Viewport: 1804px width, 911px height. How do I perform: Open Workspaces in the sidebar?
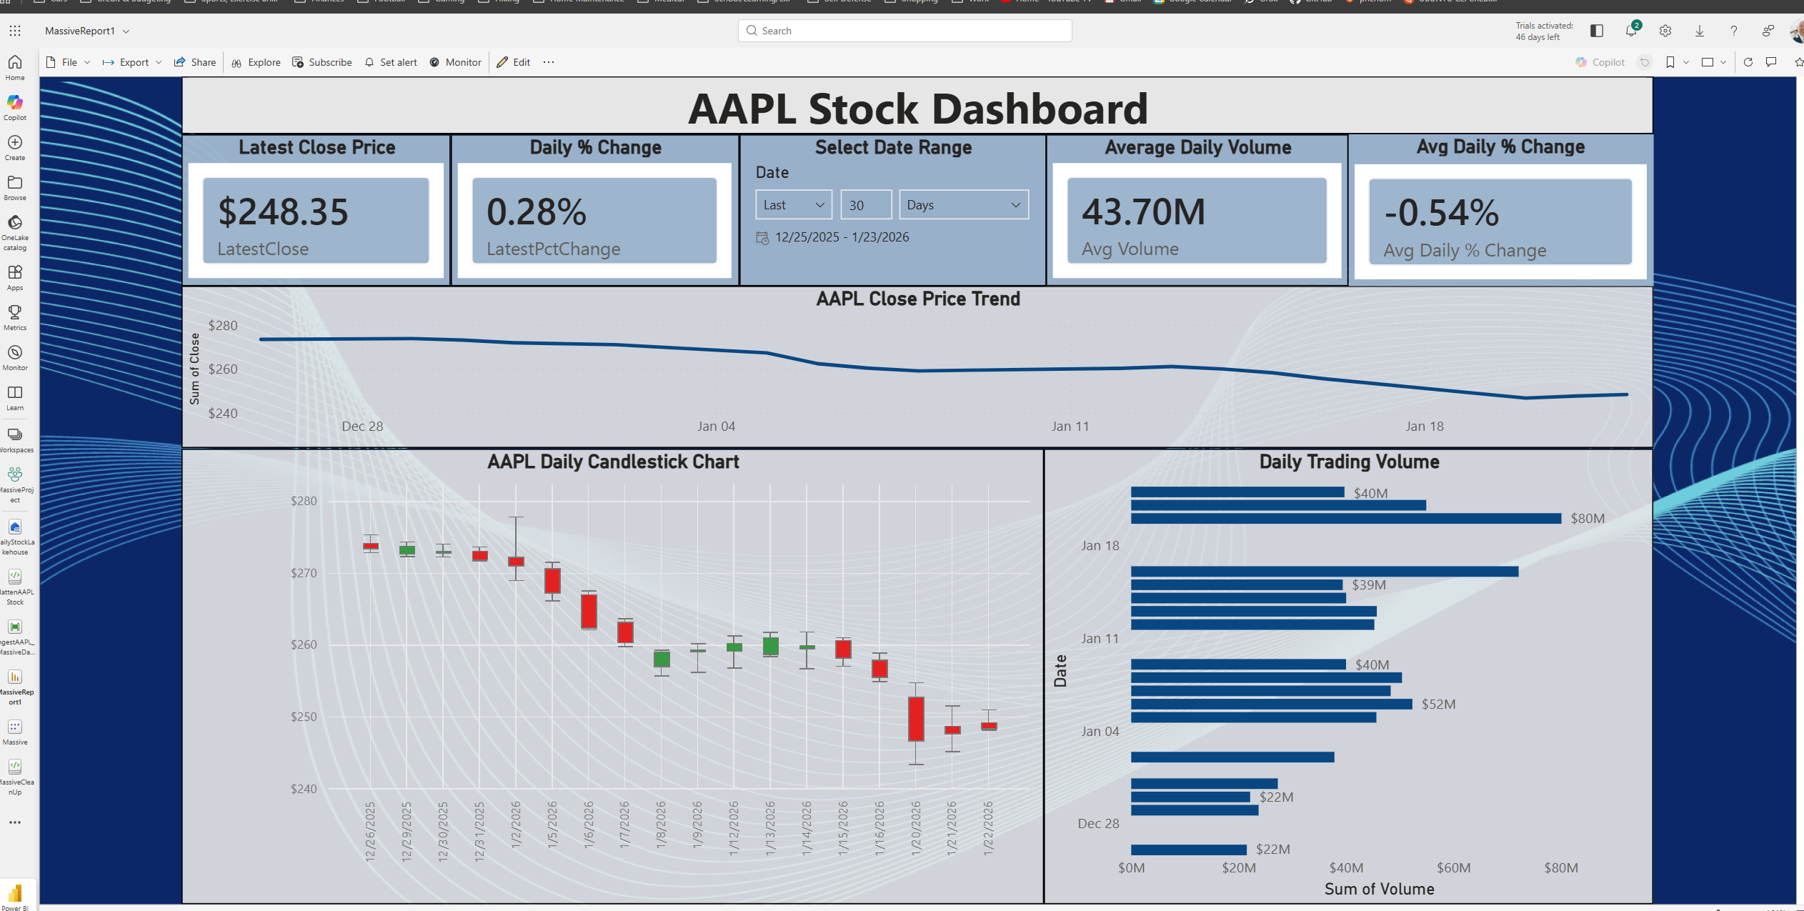click(x=15, y=440)
